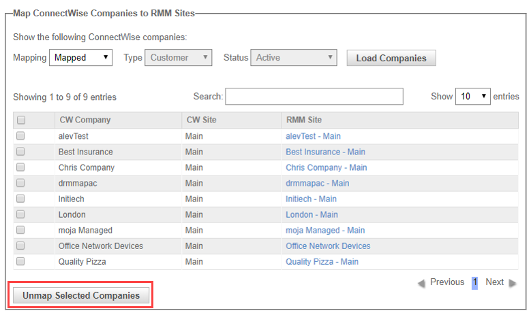Open the Office Network Devices RMM link
This screenshot has height=315, width=531.
click(328, 246)
